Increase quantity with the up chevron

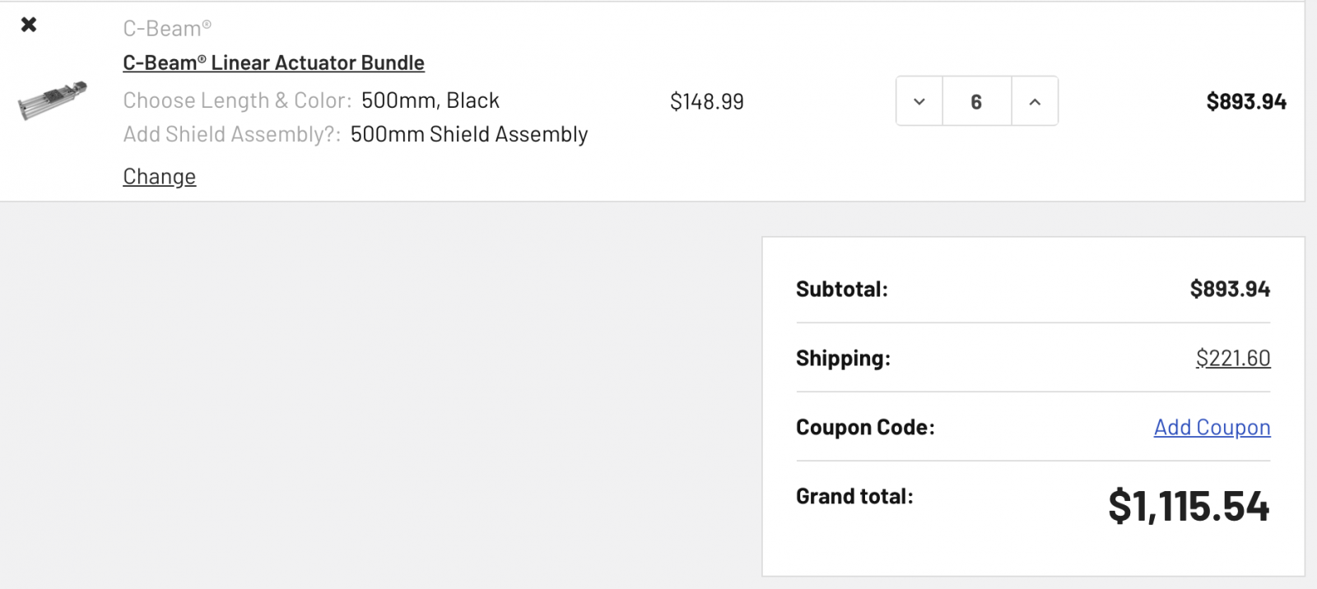(1035, 101)
